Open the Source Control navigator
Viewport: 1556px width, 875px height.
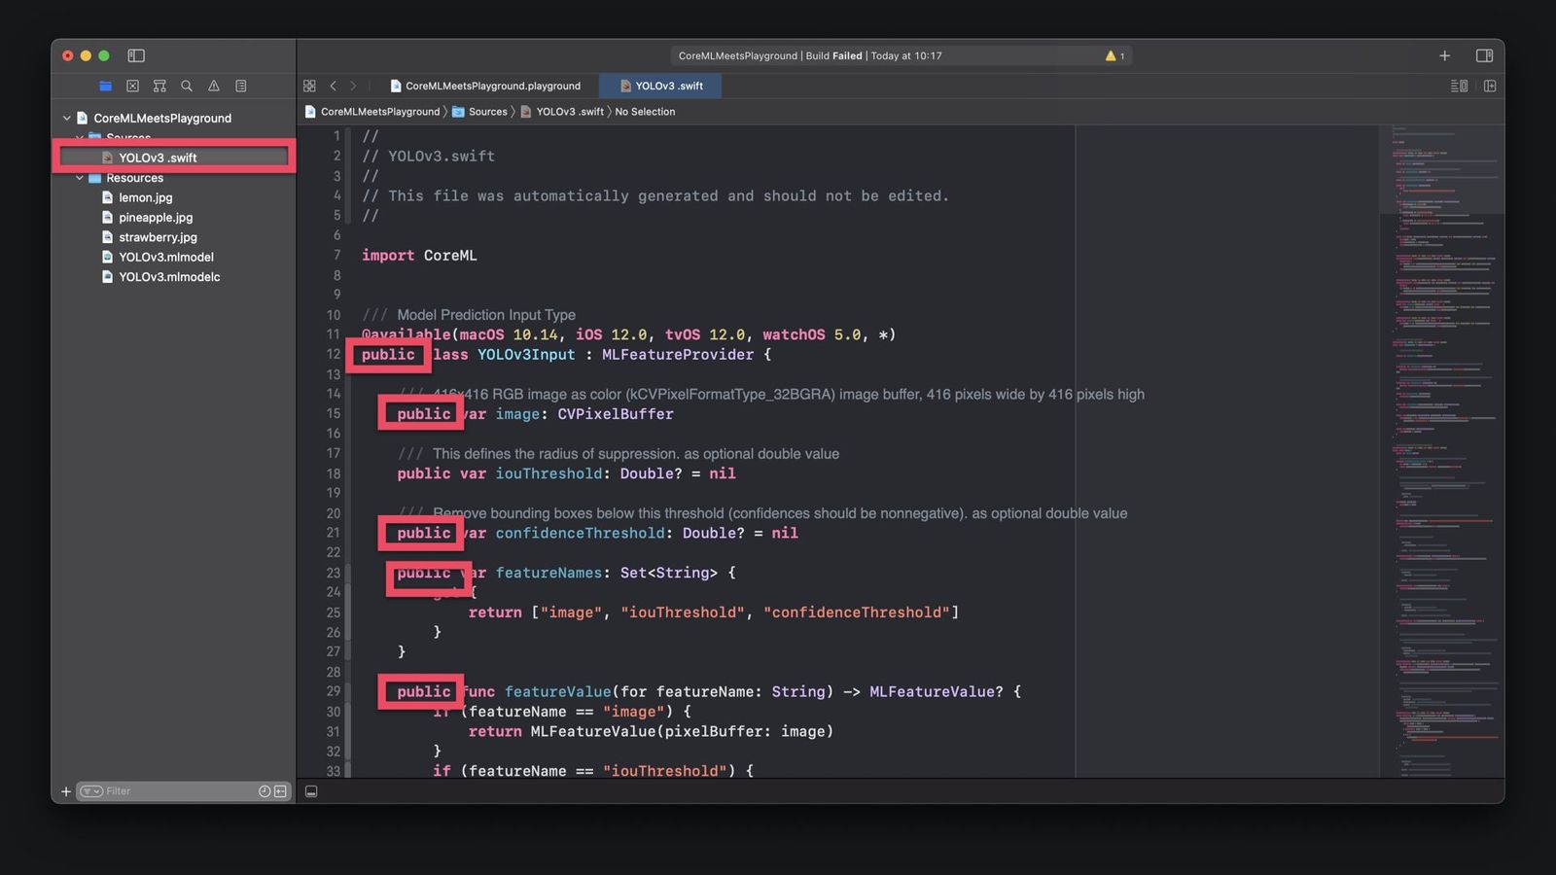[x=132, y=86]
